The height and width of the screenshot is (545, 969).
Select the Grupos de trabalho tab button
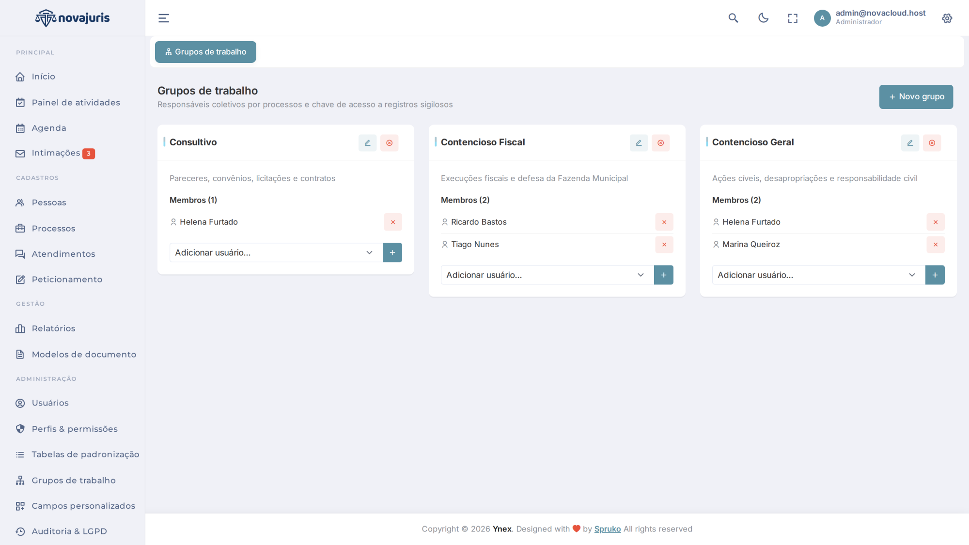point(205,52)
